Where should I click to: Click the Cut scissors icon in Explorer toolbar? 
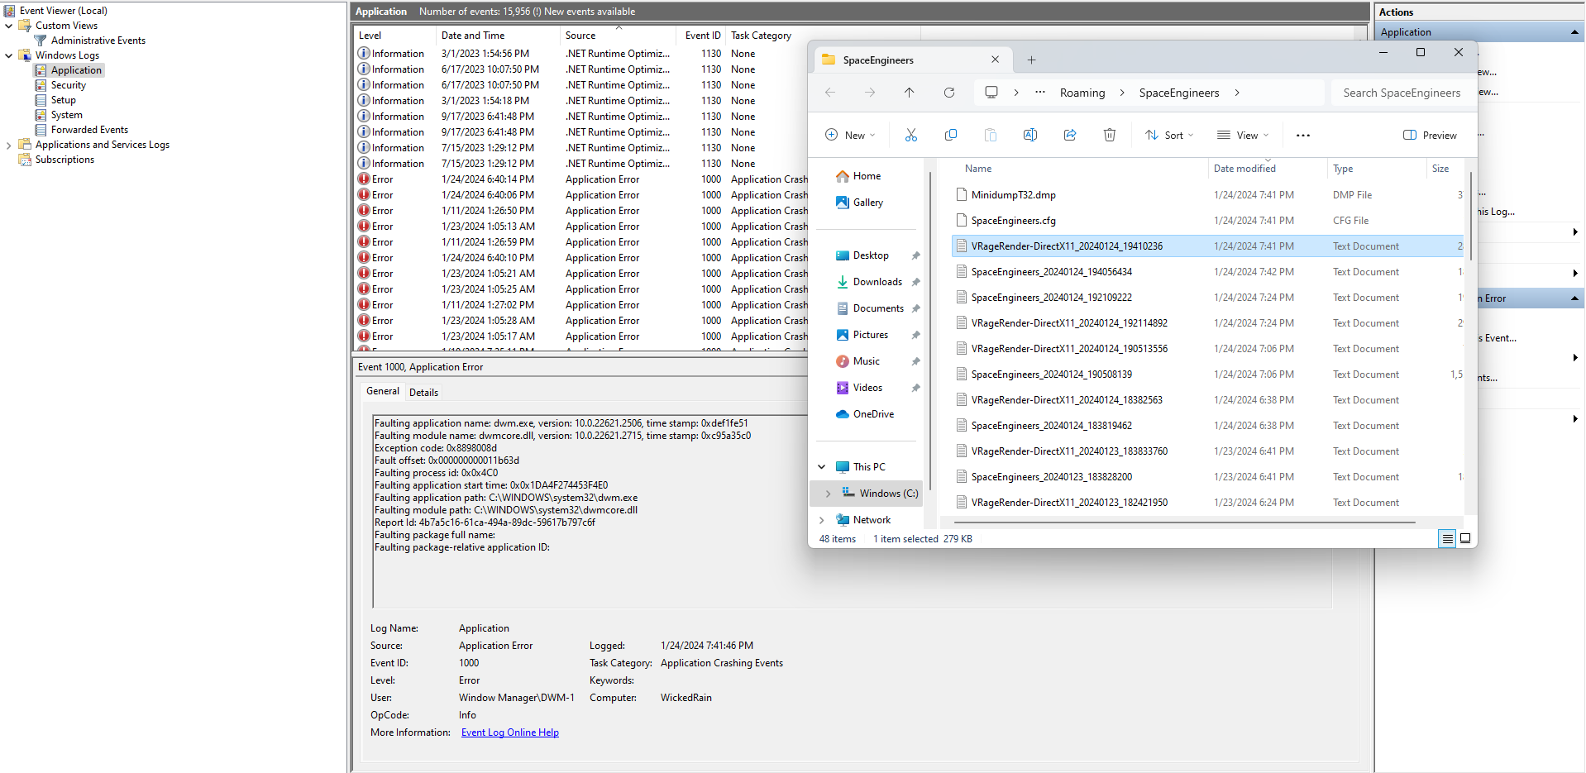910,136
